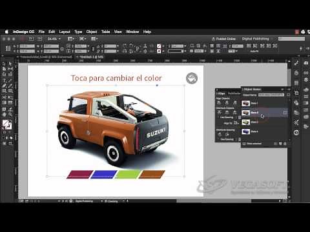Open the Screen Mode dropdown
The width and height of the screenshot is (310, 232).
point(83,39)
